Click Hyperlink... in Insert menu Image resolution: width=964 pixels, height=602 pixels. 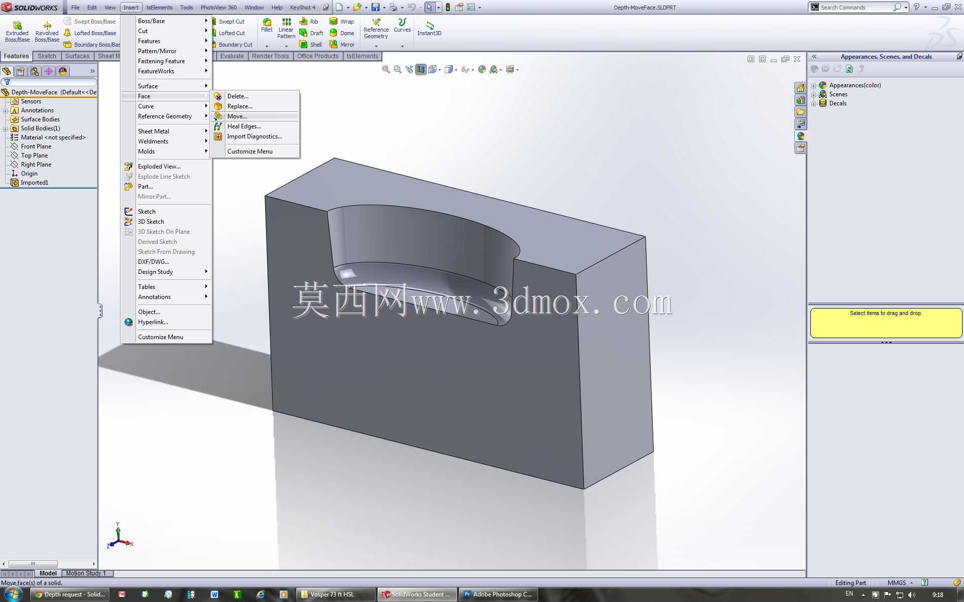[x=167, y=322]
